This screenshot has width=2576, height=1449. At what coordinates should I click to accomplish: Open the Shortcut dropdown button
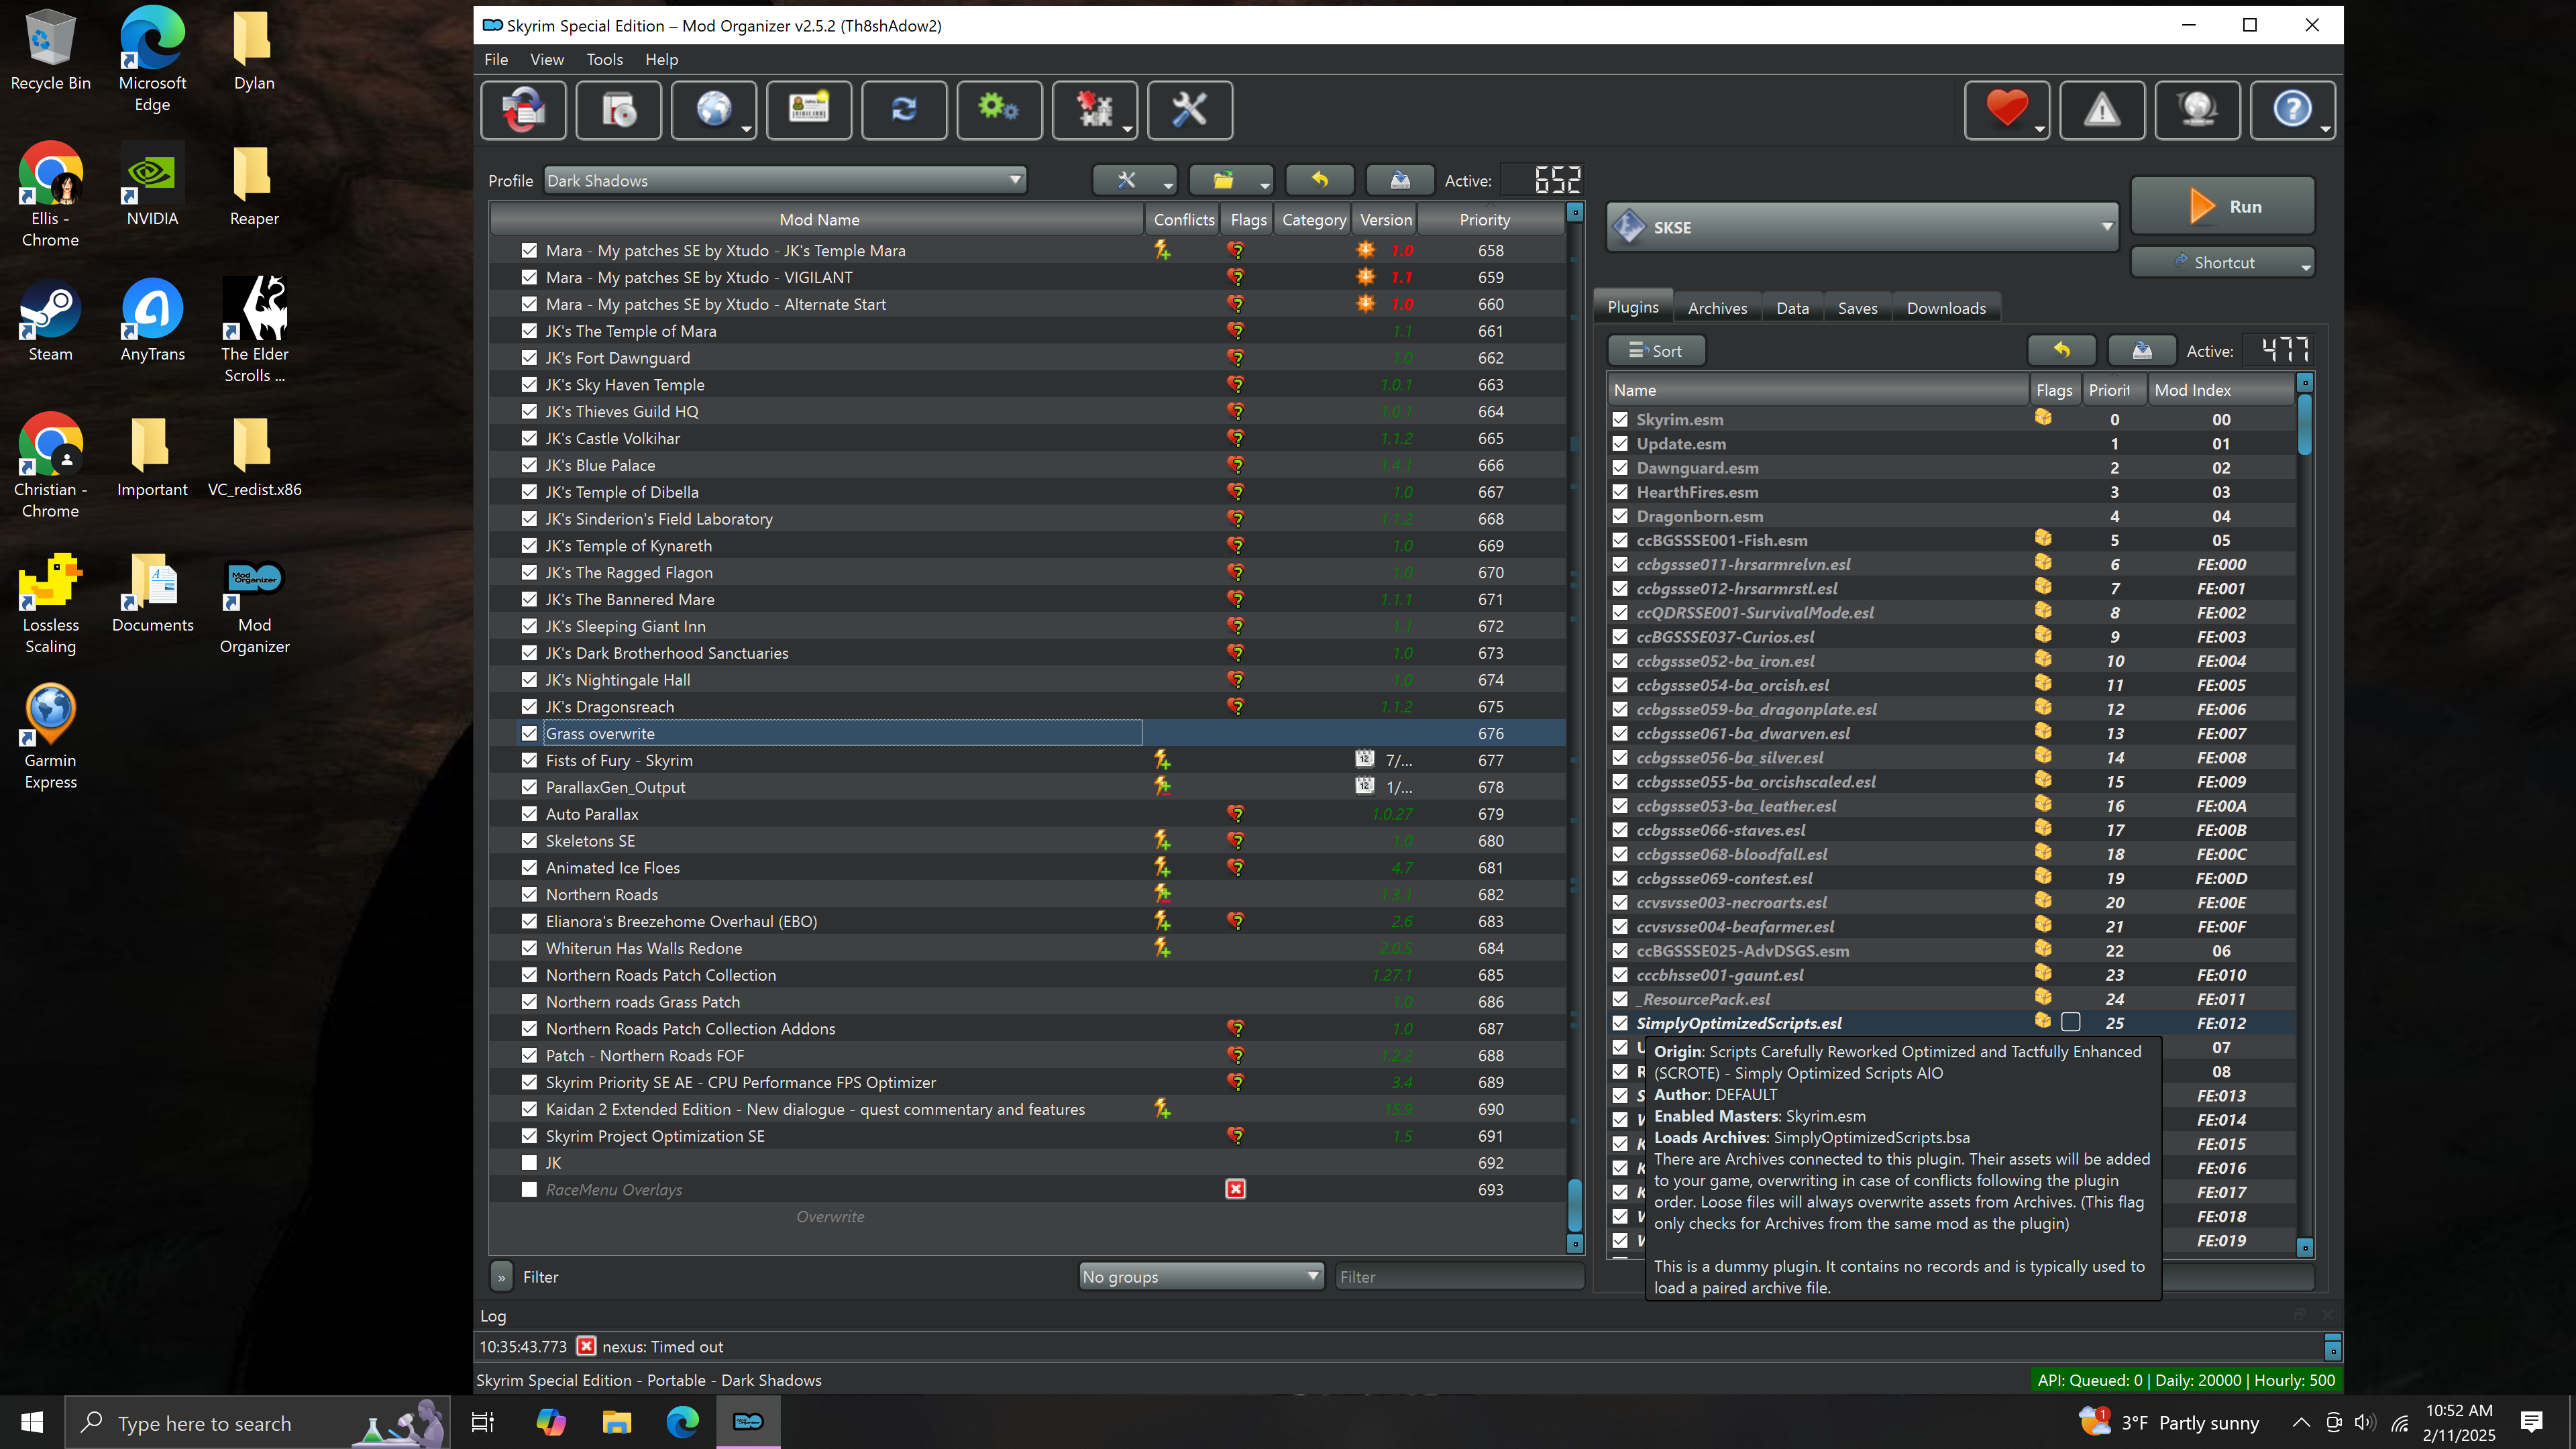[2222, 262]
